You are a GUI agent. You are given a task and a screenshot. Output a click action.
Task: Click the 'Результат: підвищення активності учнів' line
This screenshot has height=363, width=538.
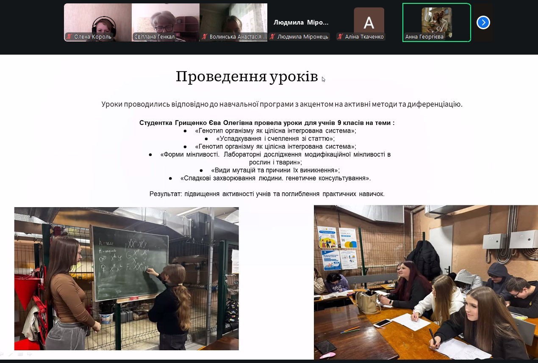pyautogui.click(x=267, y=194)
